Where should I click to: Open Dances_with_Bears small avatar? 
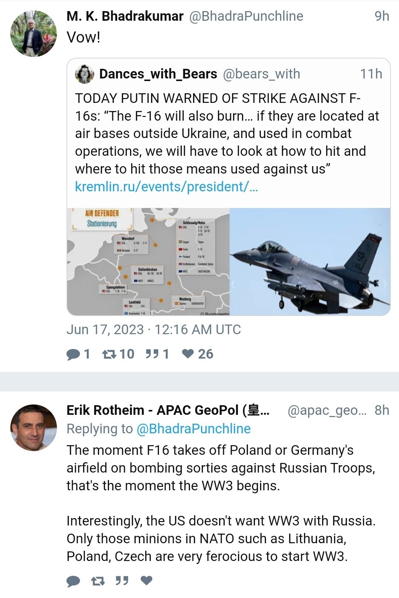(85, 74)
